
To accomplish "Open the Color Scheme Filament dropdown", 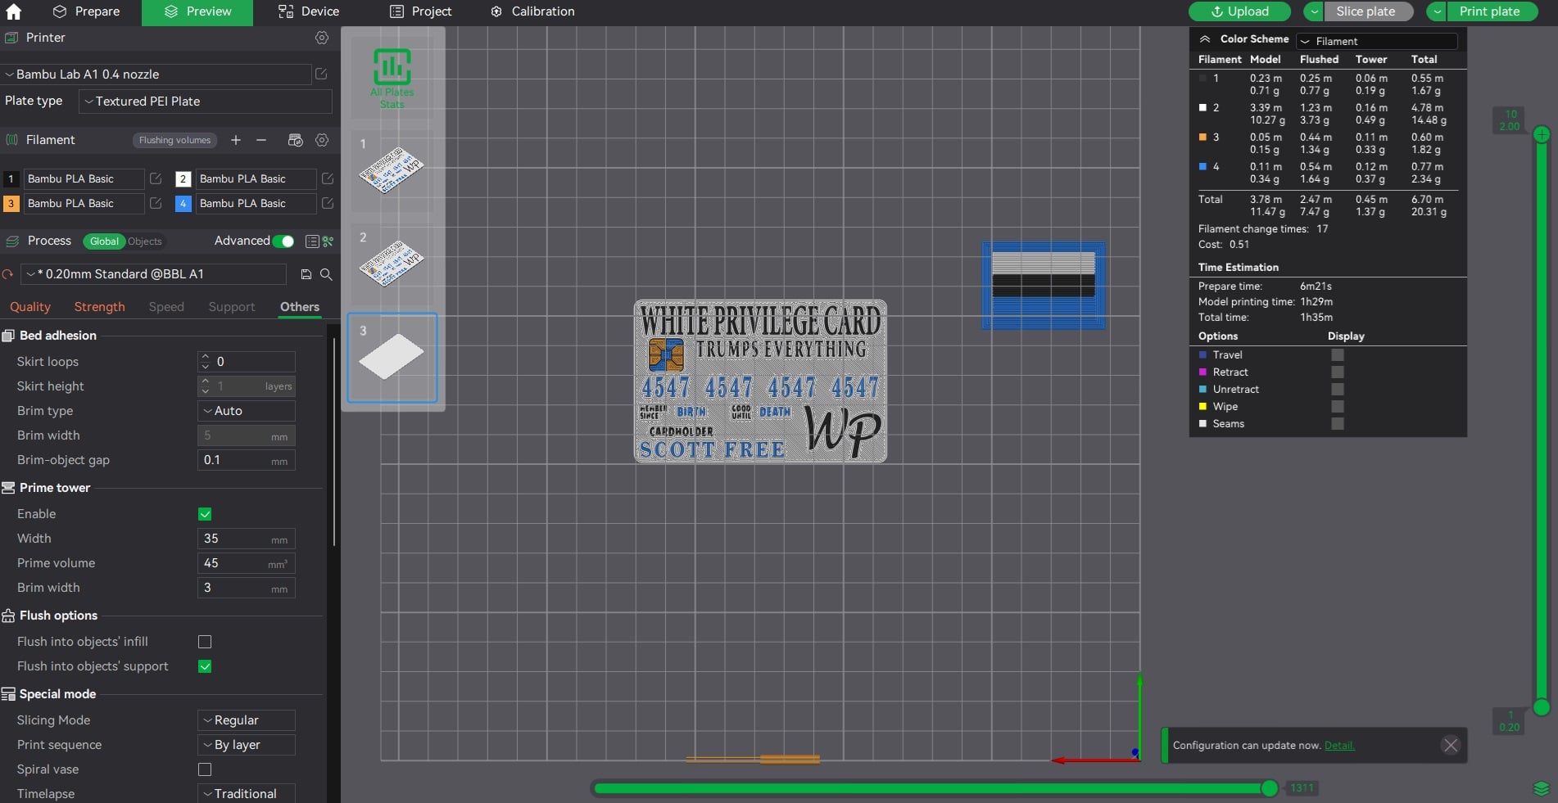I will [x=1377, y=41].
